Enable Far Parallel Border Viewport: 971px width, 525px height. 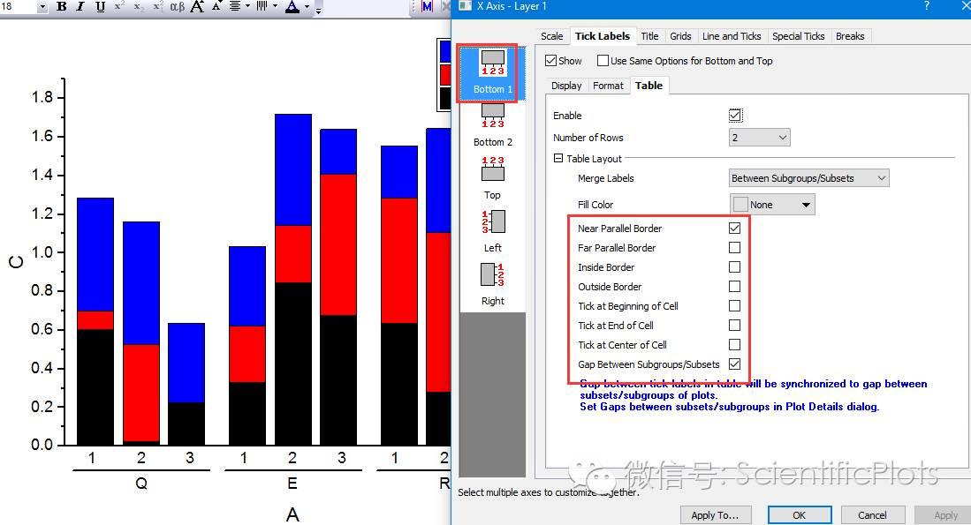[734, 247]
